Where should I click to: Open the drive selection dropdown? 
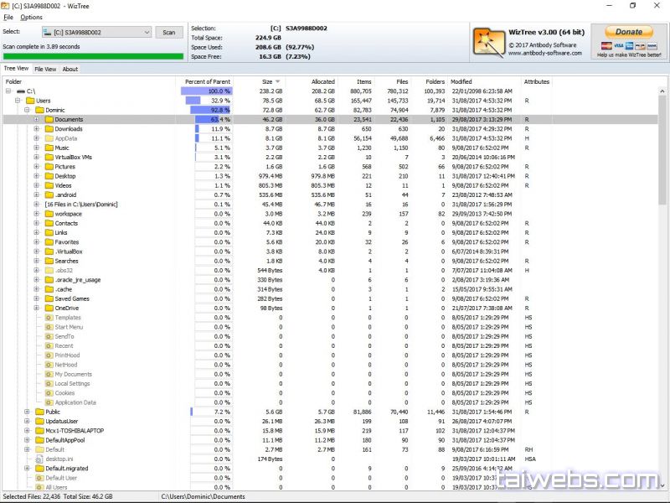(x=146, y=32)
